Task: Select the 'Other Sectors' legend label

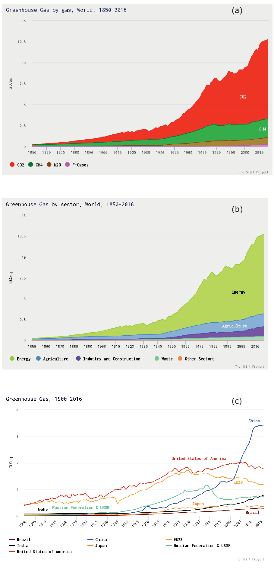Action: pos(200,359)
